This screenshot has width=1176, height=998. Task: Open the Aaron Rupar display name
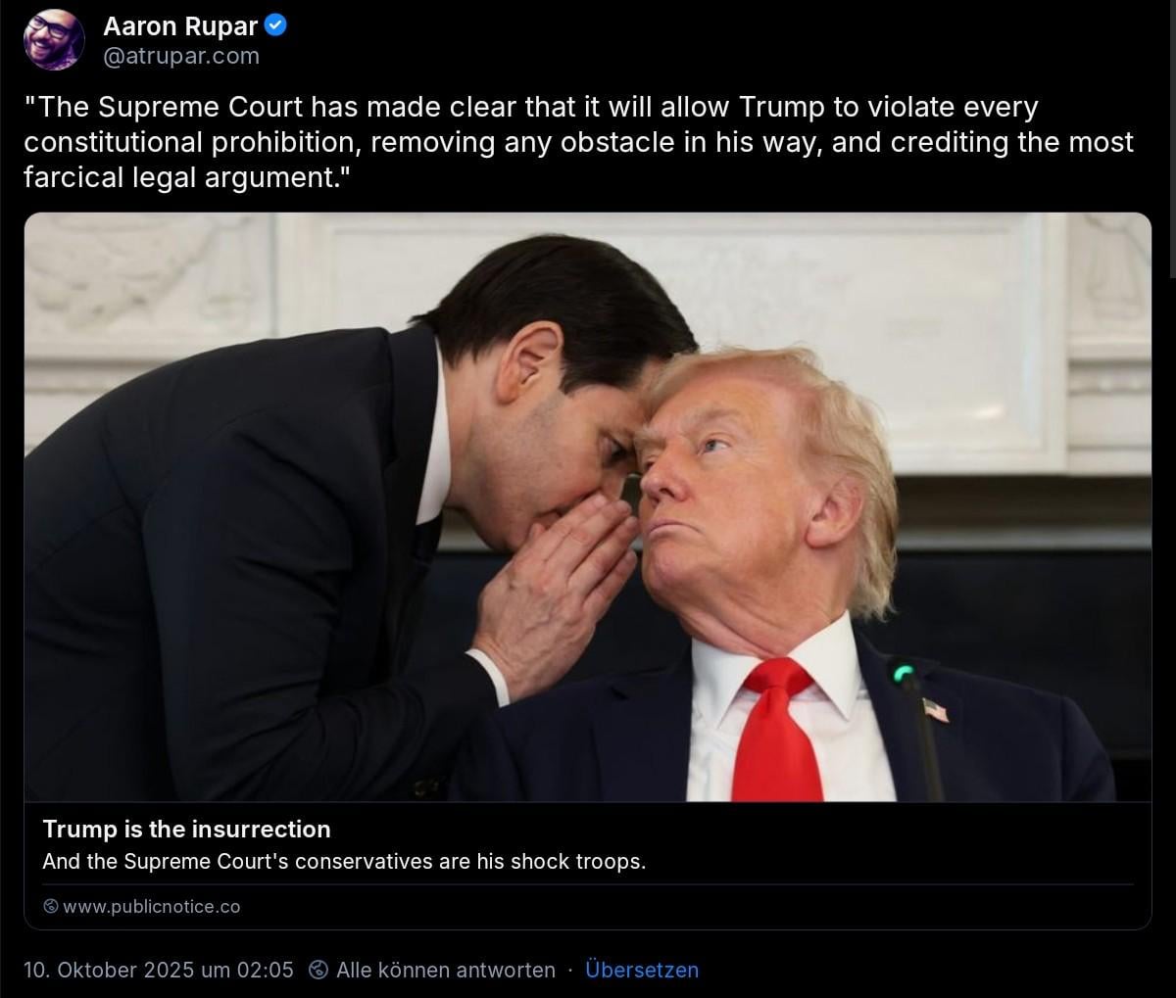coord(180,26)
